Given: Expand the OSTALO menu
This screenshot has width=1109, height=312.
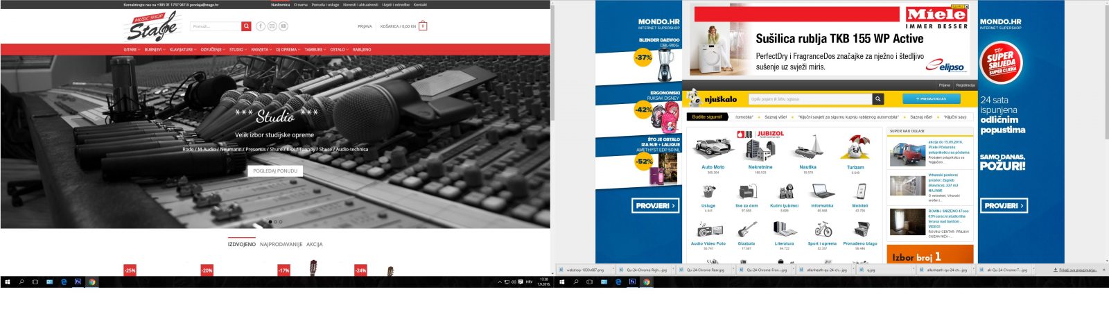Looking at the screenshot, I should click(340, 50).
